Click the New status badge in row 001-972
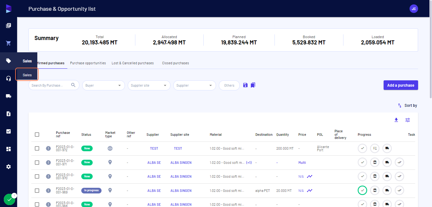 click(x=87, y=148)
